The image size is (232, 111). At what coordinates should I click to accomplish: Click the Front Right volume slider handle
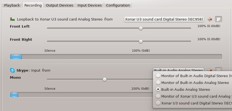pyautogui.click(x=141, y=41)
